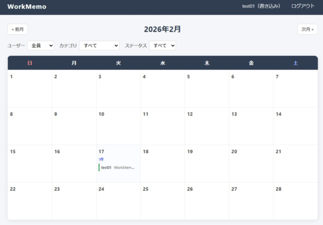Select calendar day 20

pyautogui.click(x=251, y=164)
